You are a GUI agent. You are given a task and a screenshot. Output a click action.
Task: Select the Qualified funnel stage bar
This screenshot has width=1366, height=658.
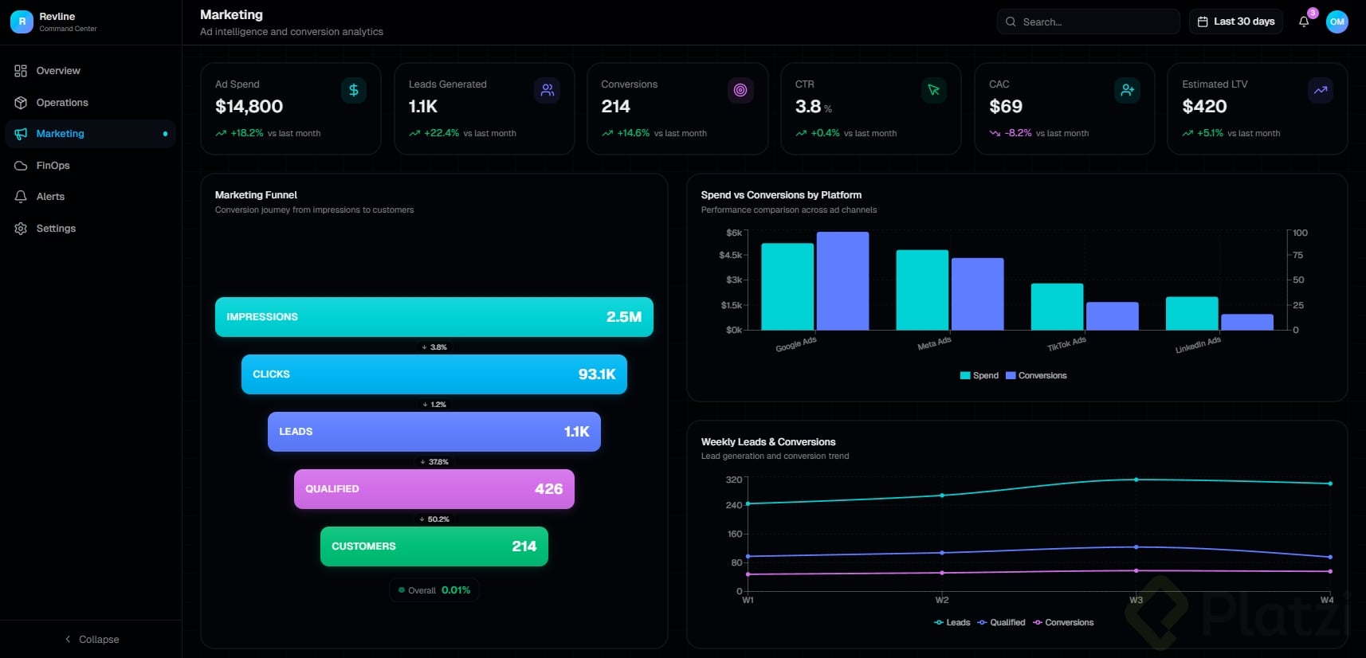coord(434,489)
